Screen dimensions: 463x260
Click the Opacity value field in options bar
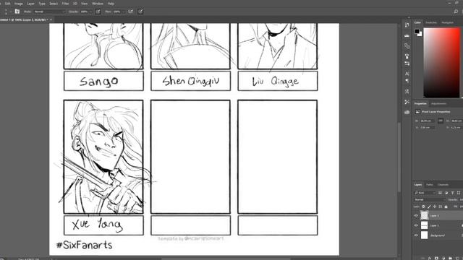(85, 12)
